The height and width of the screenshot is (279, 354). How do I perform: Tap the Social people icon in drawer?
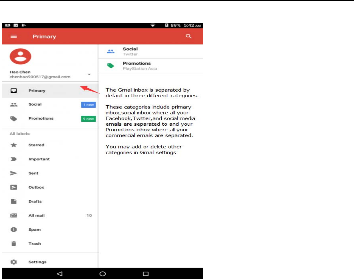(x=14, y=105)
